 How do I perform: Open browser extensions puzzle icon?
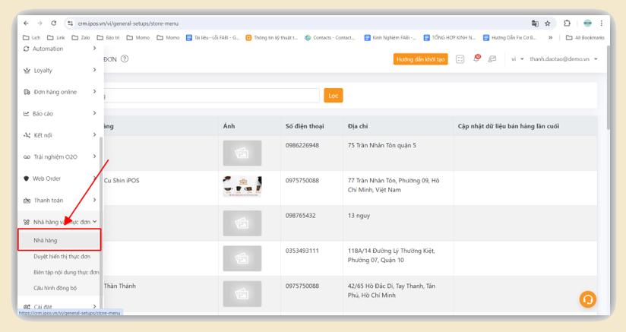tap(567, 24)
